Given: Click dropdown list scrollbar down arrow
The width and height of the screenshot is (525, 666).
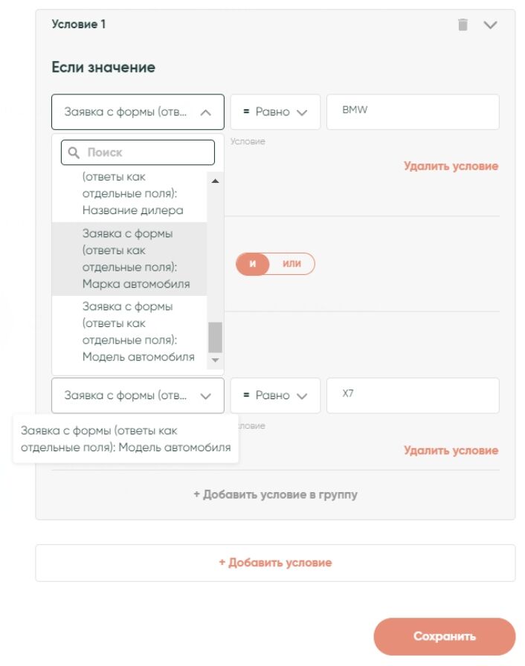Looking at the screenshot, I should (215, 360).
